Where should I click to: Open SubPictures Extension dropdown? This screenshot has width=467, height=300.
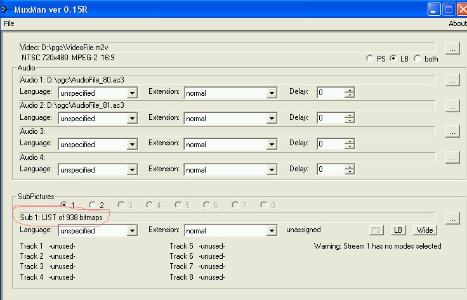click(x=272, y=231)
